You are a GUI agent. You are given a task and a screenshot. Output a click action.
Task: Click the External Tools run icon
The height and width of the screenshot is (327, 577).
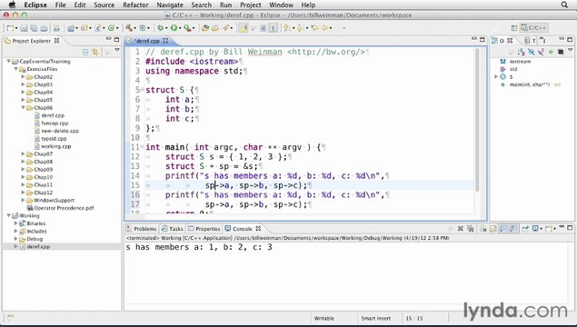point(187,28)
